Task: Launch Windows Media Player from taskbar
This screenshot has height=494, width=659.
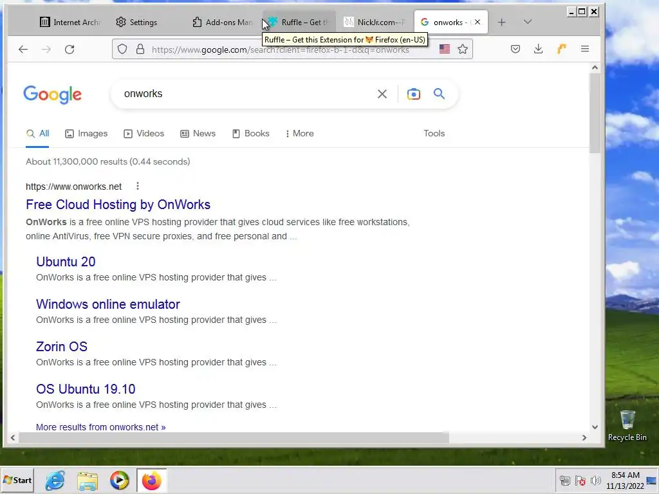Action: coord(119,480)
